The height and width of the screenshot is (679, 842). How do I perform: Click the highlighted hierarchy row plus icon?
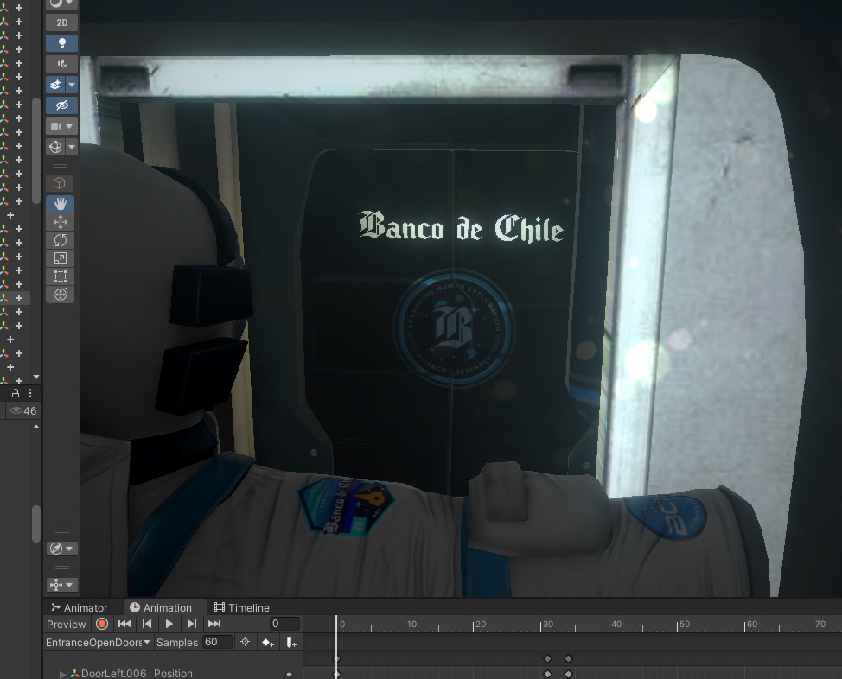19,298
